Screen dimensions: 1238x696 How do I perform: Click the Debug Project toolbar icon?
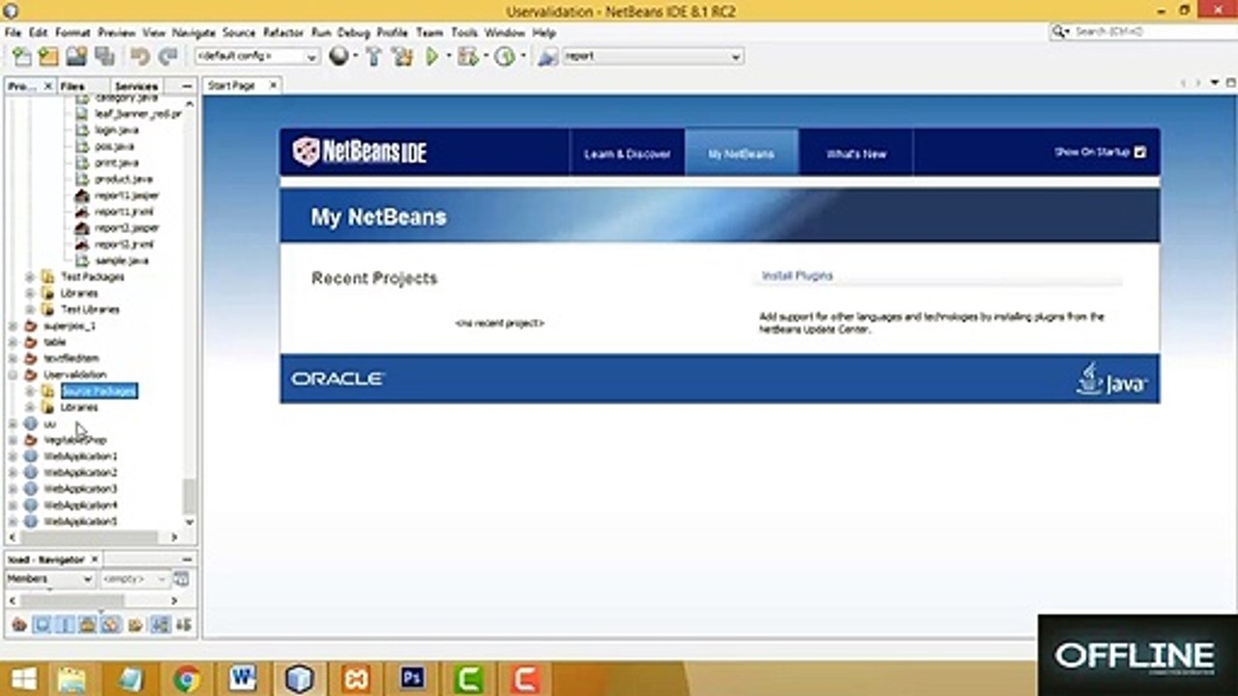point(468,57)
